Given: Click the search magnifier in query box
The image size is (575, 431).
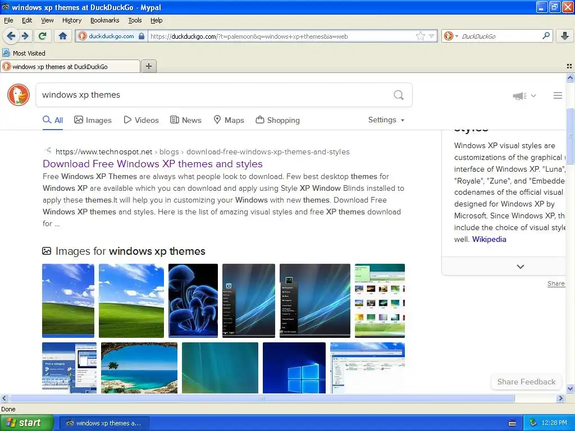Looking at the screenshot, I should [x=399, y=95].
